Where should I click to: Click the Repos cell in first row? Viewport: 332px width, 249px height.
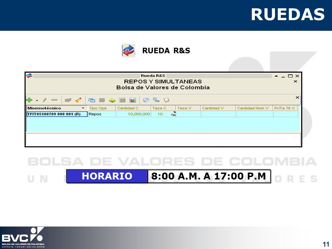click(102, 114)
